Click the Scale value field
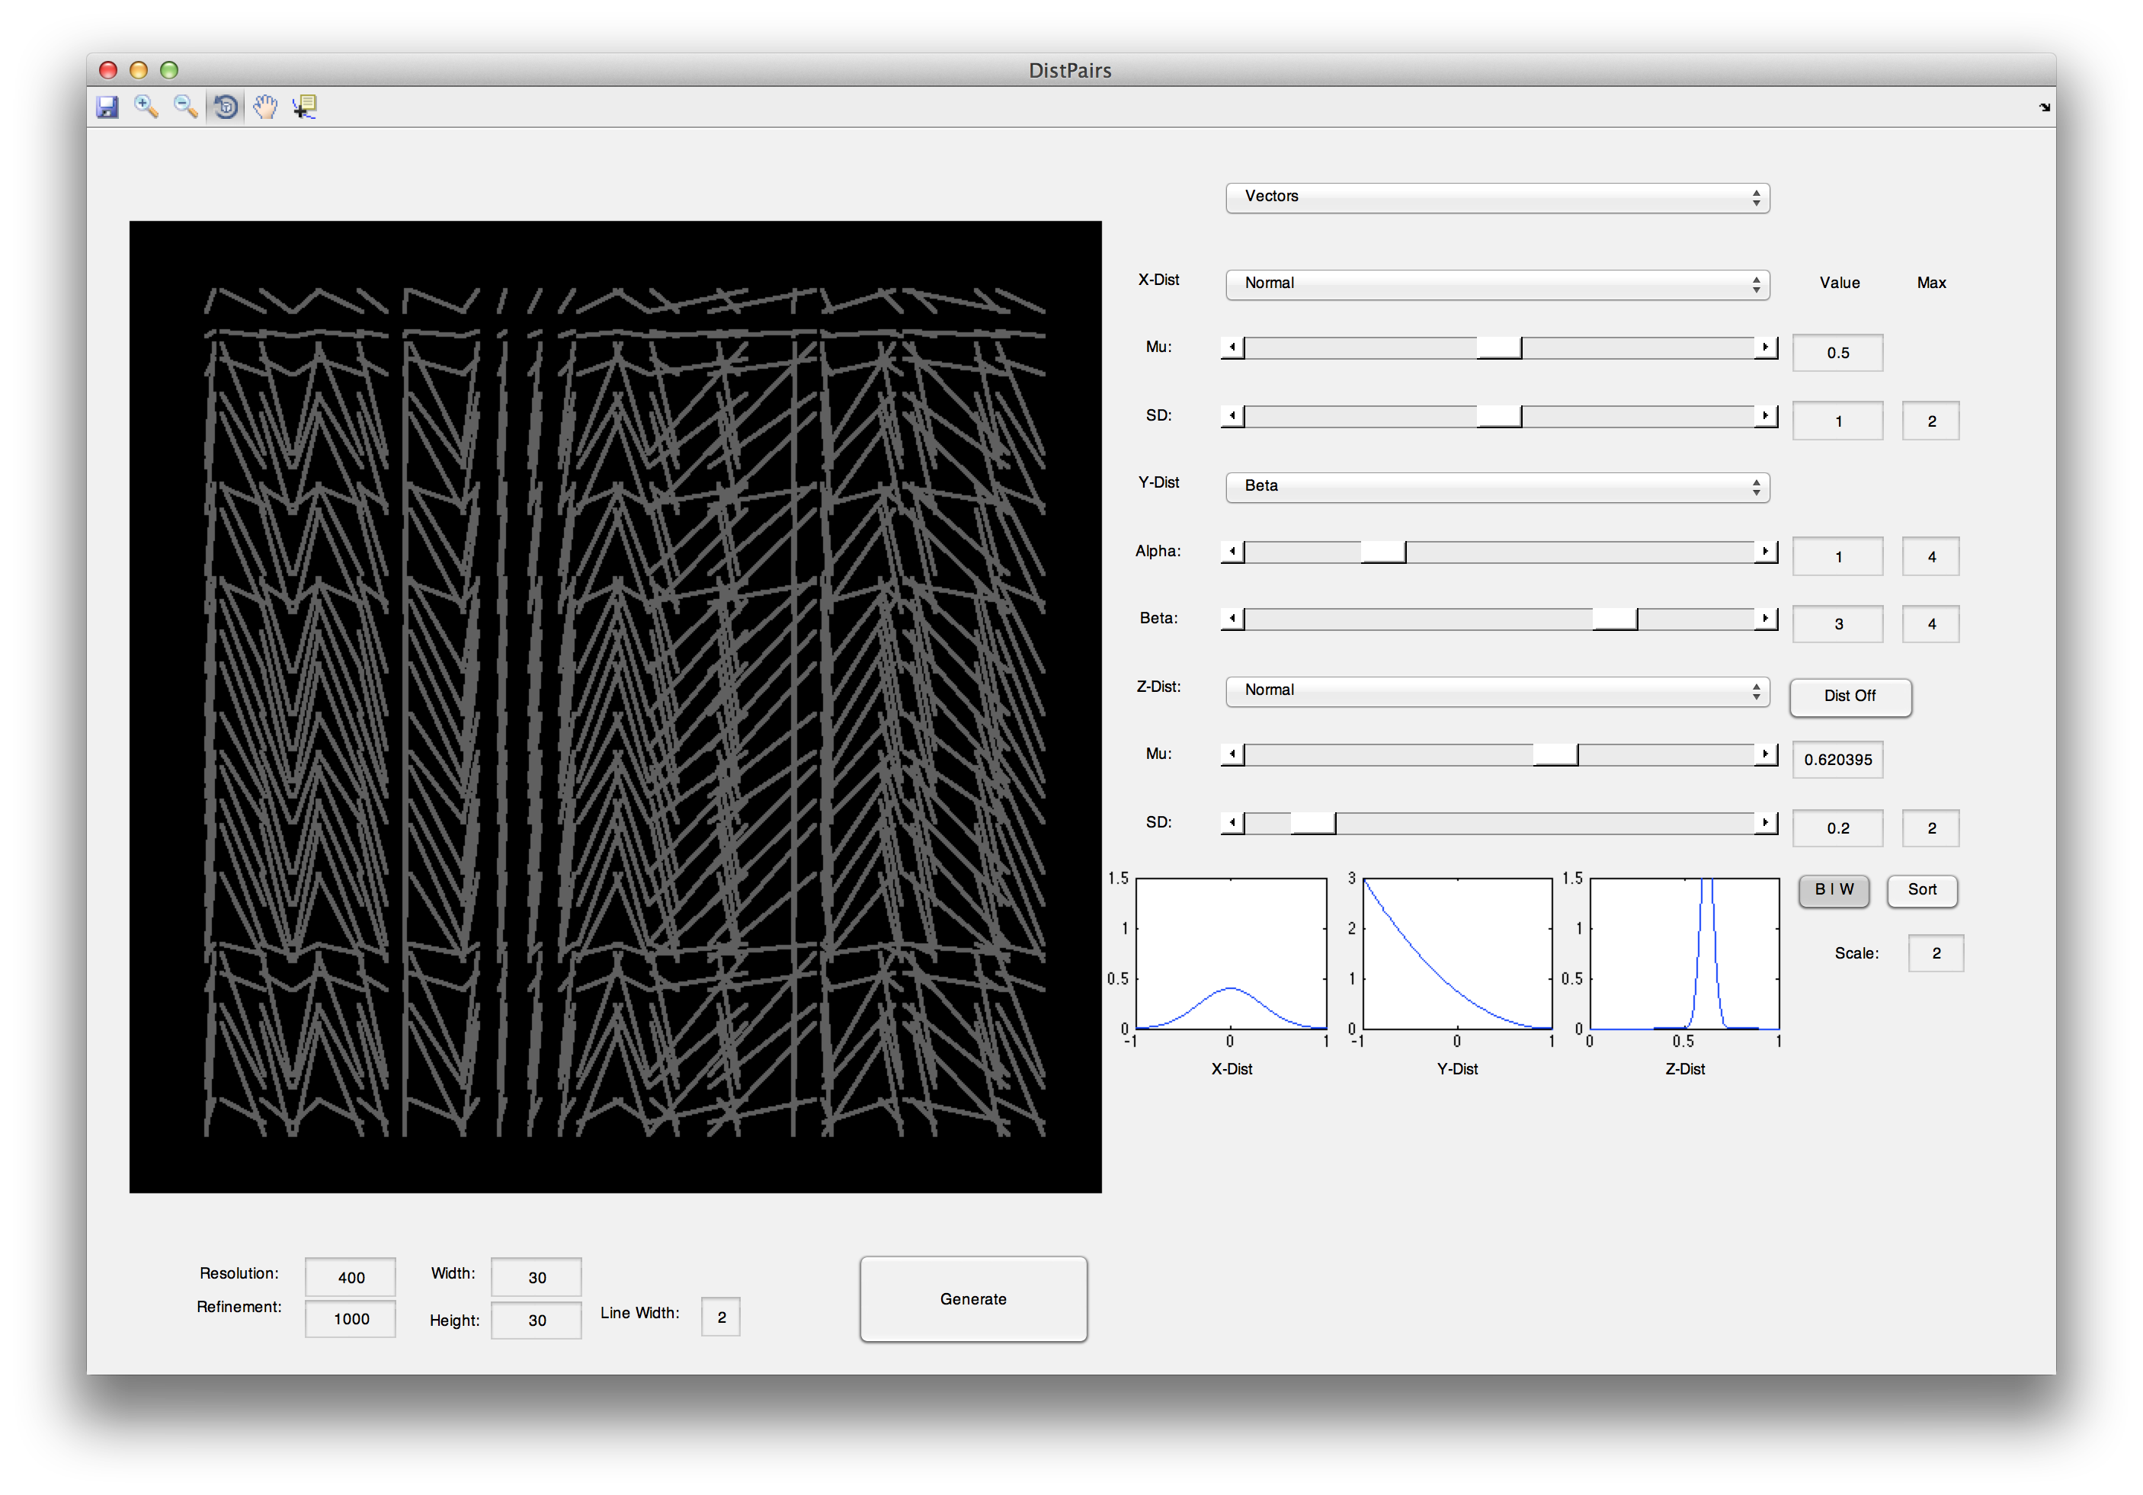This screenshot has width=2143, height=1495. (x=1935, y=952)
